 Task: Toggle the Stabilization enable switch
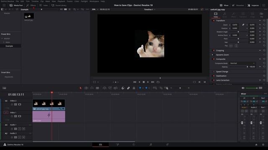tap(214, 76)
